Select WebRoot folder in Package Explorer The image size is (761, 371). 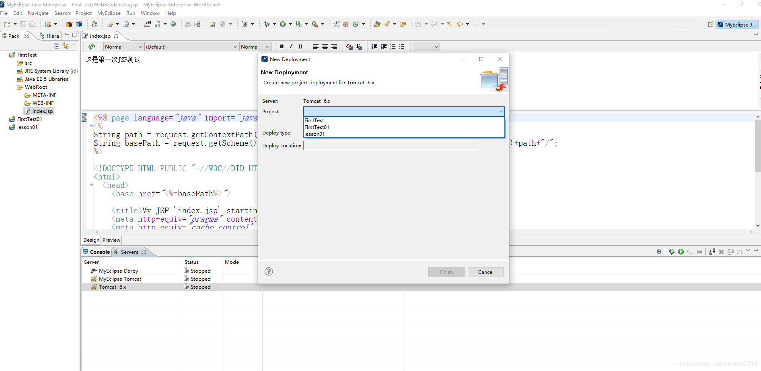[x=32, y=87]
